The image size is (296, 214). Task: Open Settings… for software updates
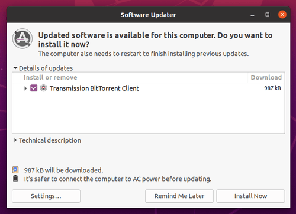(x=46, y=196)
